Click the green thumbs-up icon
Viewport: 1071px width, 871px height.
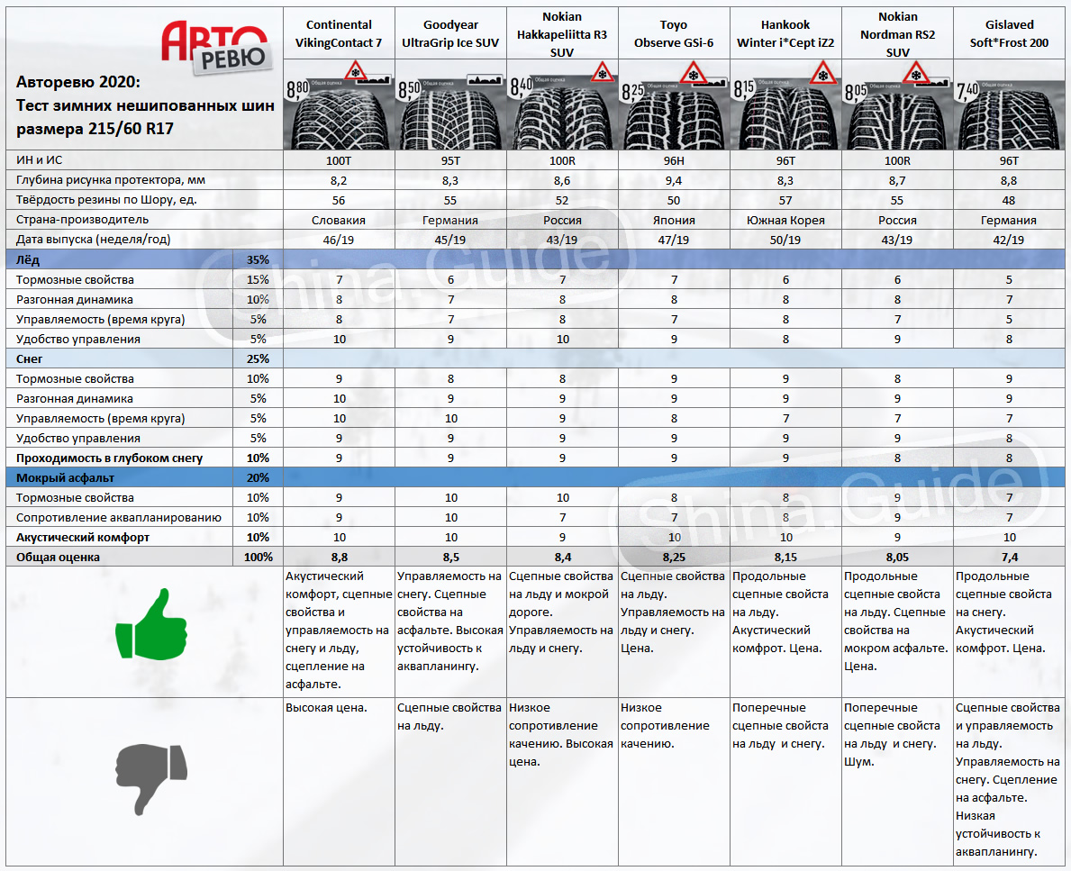pyautogui.click(x=151, y=624)
